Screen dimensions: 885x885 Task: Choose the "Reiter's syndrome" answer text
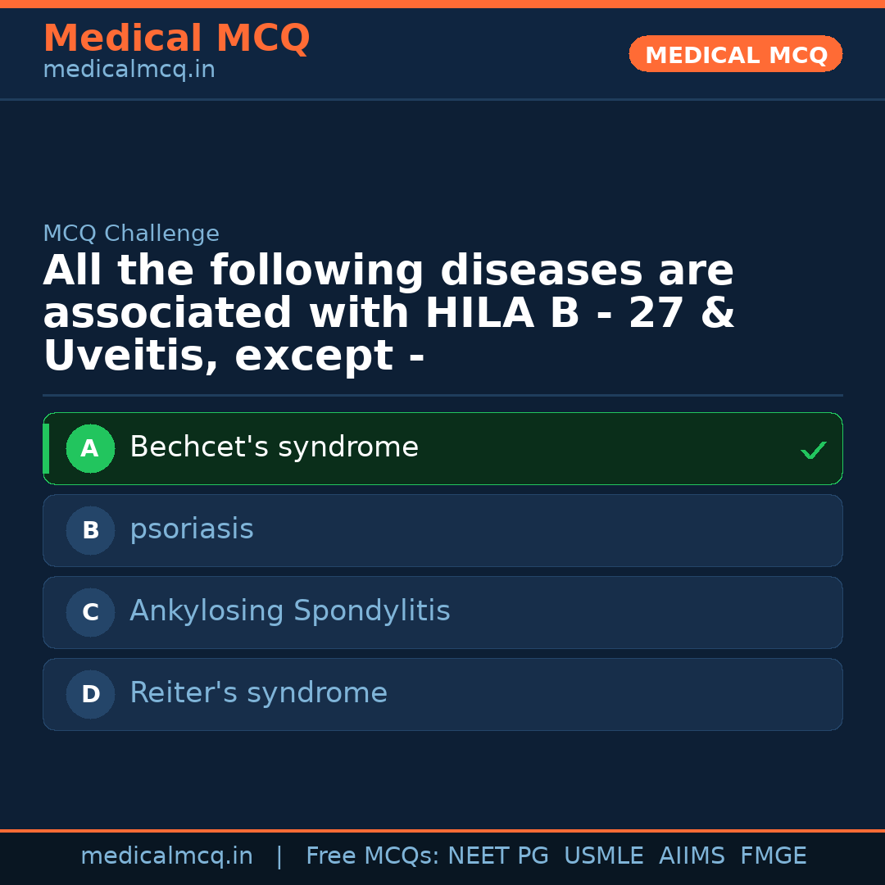258,693
